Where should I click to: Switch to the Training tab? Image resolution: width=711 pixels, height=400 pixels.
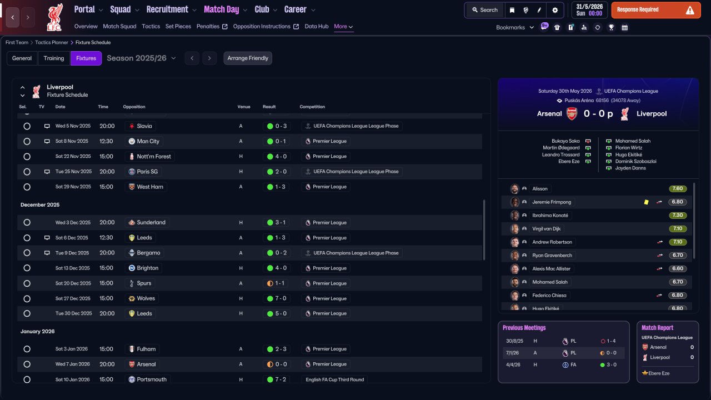tap(54, 58)
